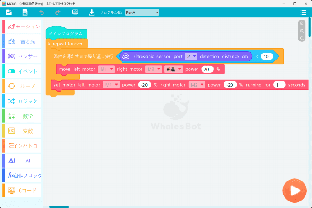The height and width of the screenshot is (208, 312).
Task: Open the program name dropdown RunA
Action: [142, 13]
